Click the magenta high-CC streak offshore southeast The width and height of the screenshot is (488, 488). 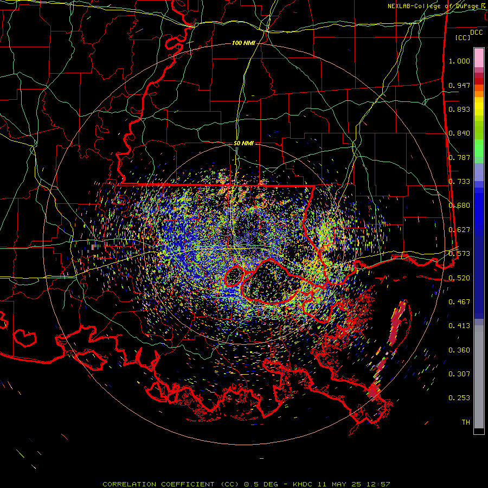tap(397, 324)
